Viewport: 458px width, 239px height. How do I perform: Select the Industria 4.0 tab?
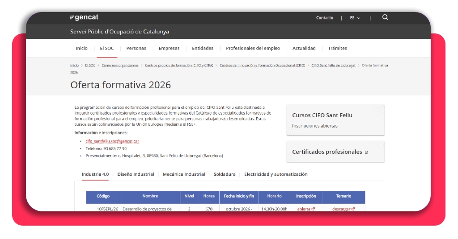click(x=95, y=174)
